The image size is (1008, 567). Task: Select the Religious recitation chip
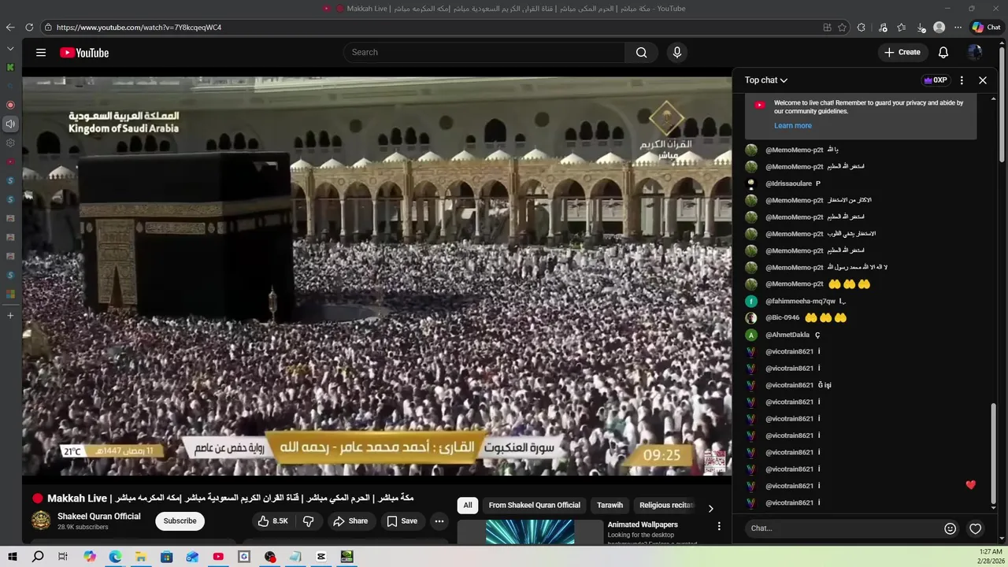point(666,506)
